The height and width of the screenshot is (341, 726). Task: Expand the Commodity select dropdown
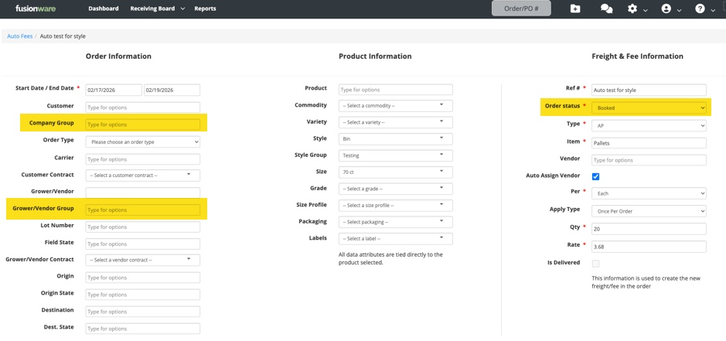pos(395,106)
